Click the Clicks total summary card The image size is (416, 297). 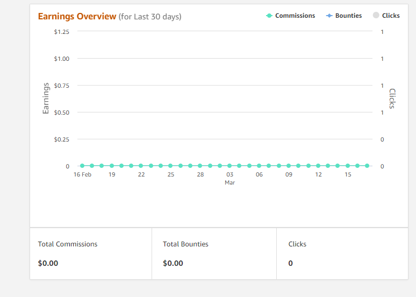342,253
